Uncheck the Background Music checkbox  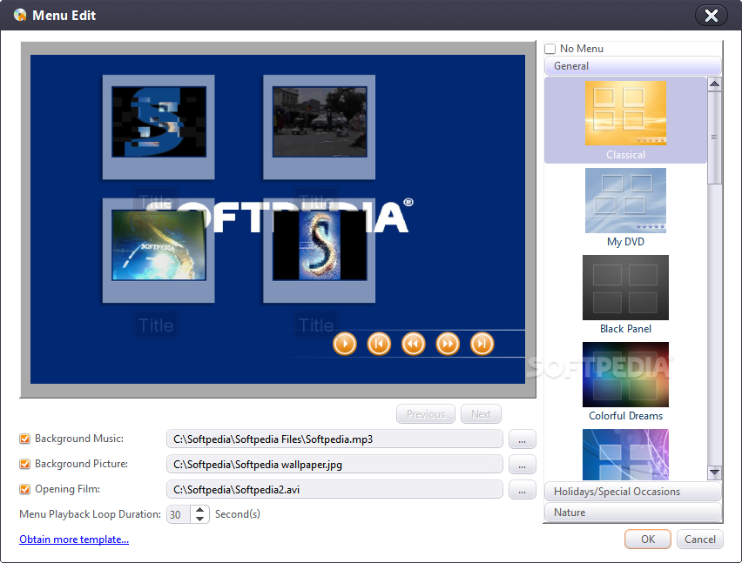(x=24, y=439)
